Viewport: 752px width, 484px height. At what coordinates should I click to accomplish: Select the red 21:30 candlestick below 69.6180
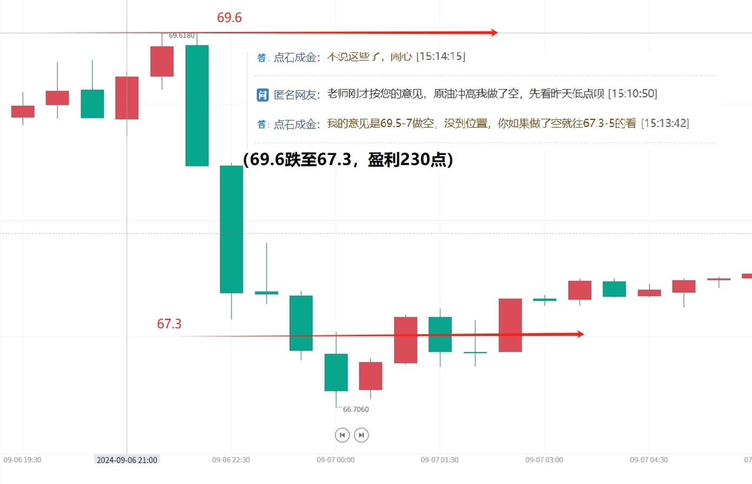tap(162, 61)
